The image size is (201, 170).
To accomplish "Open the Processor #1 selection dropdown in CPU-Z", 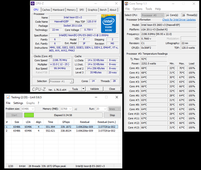I will (61, 81).
